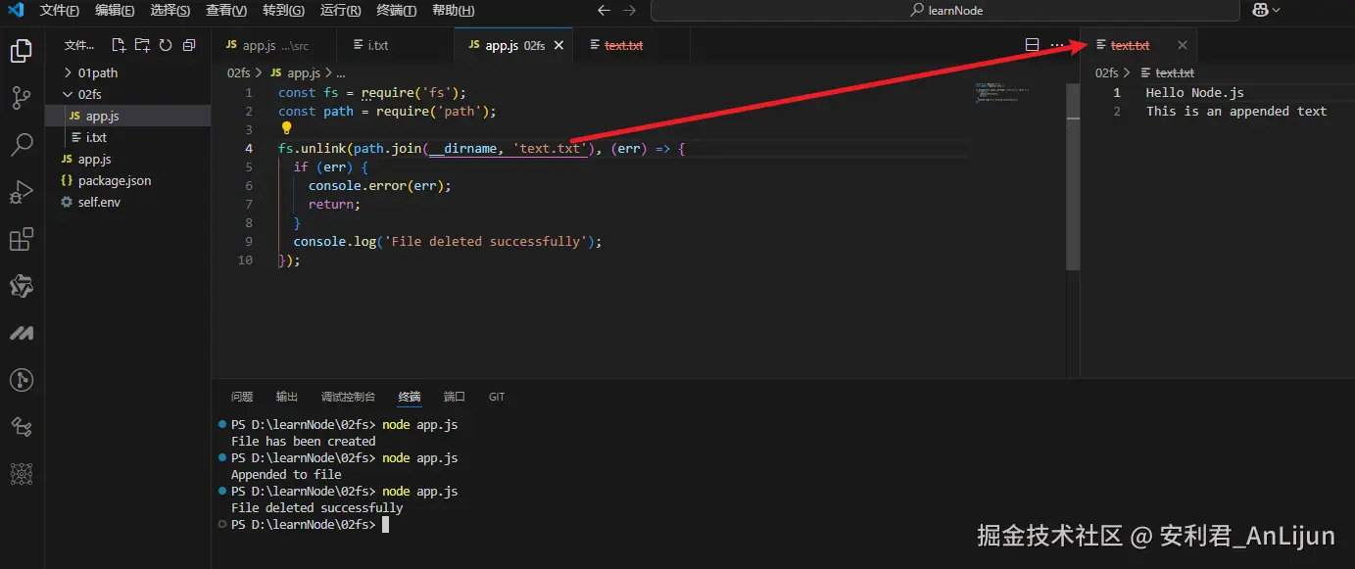Click 'This is an appended text' line
Viewport: 1355px width, 569px height.
1236,111
